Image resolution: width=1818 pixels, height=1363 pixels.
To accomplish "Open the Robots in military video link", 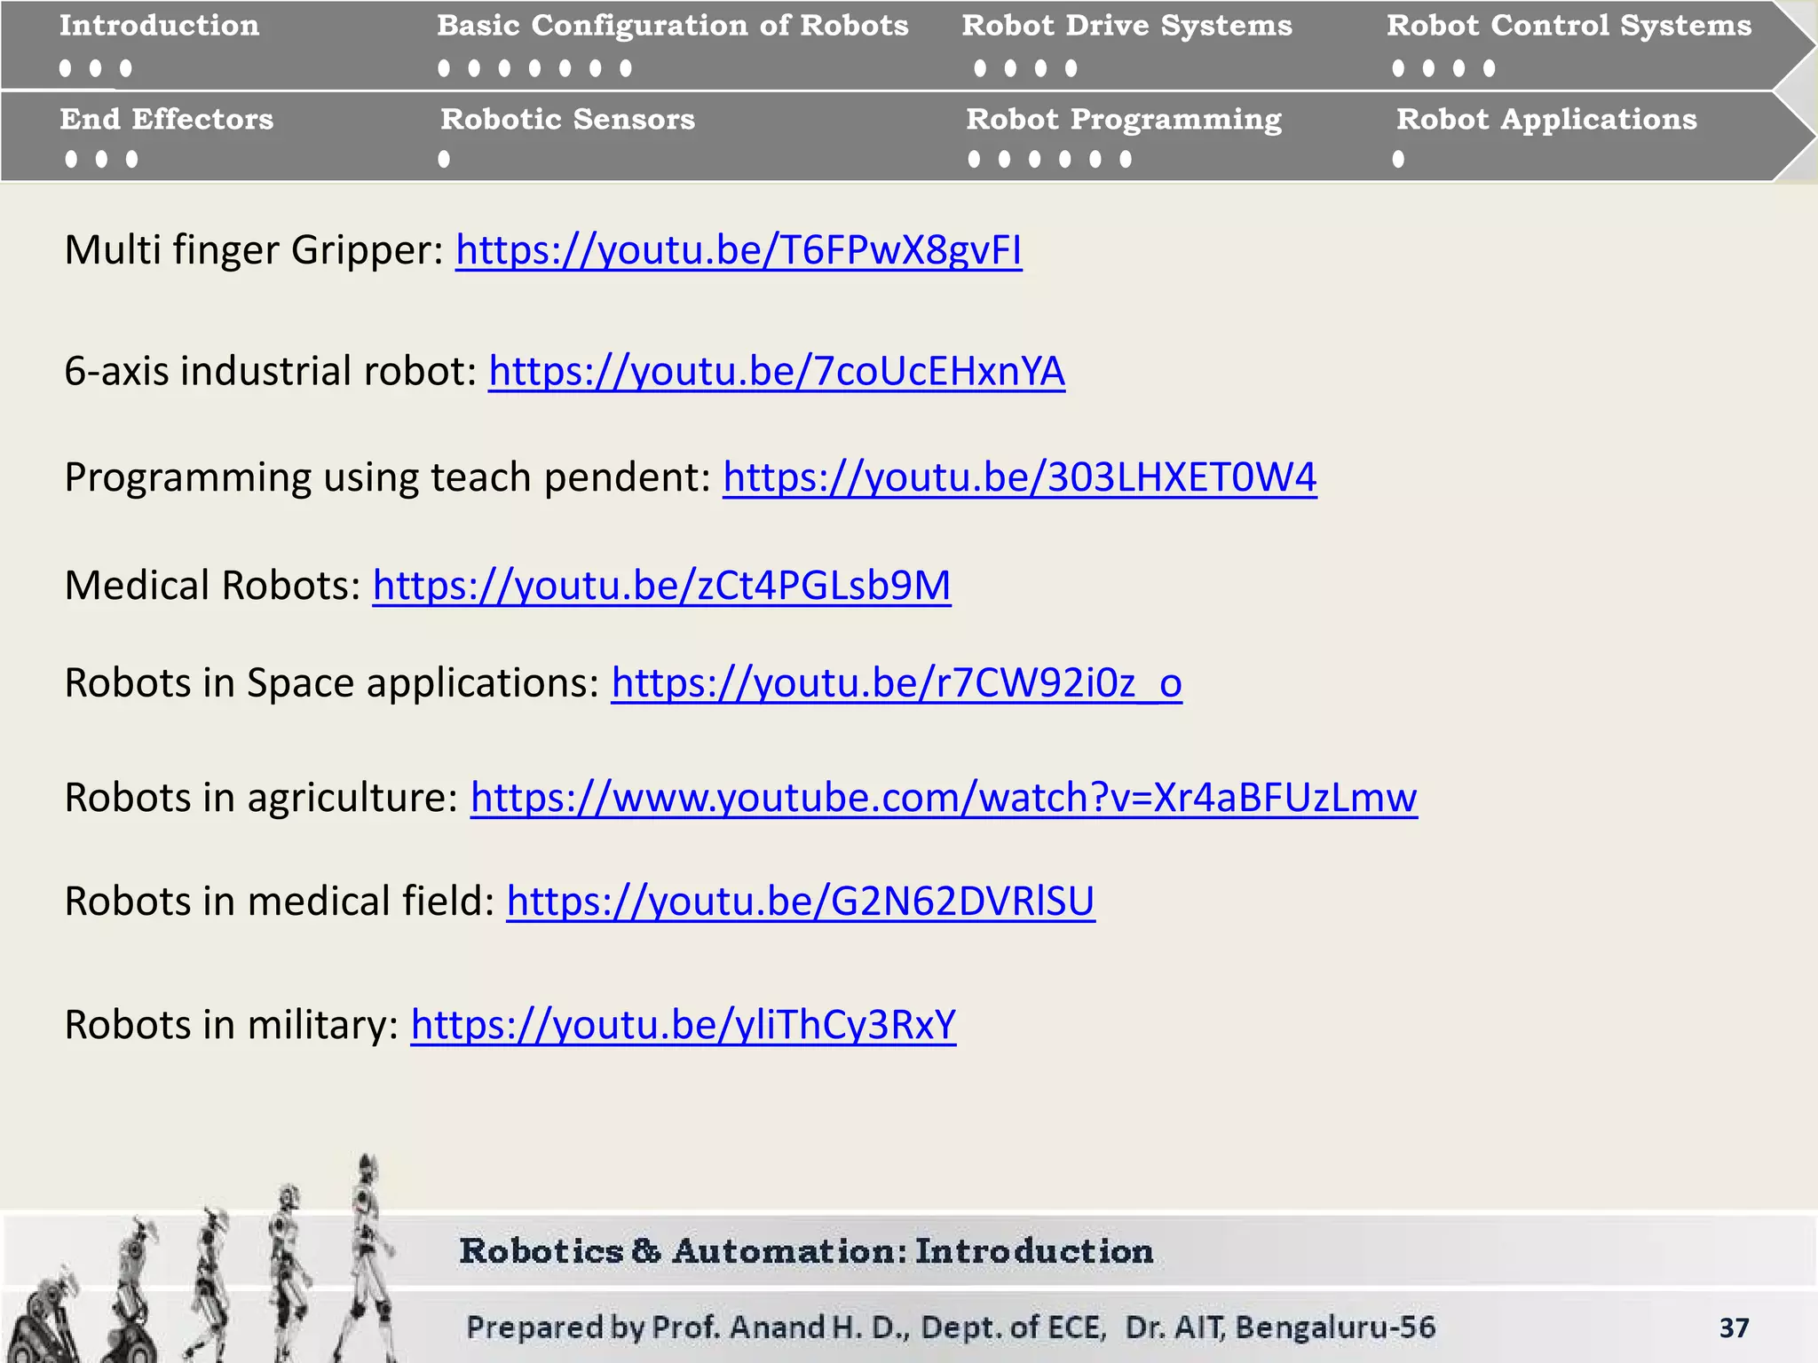I will 684,1025.
